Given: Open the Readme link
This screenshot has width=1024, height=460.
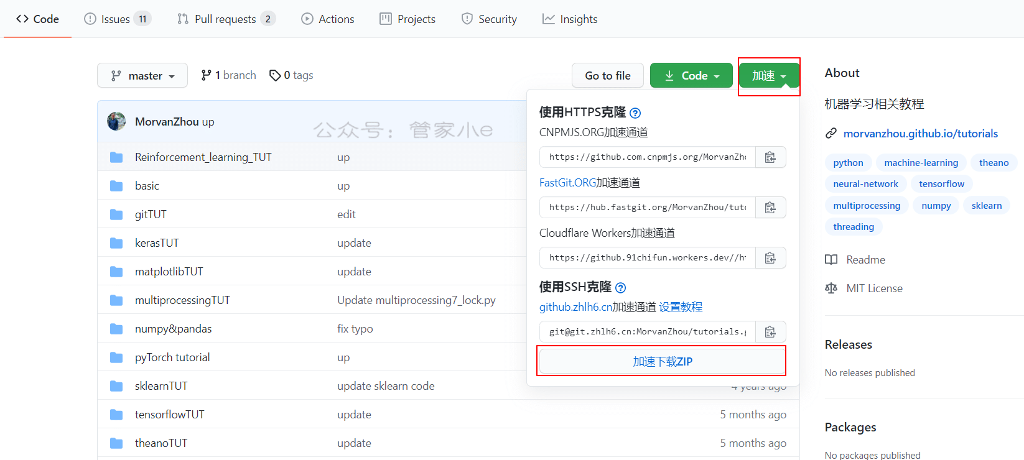Looking at the screenshot, I should coord(865,260).
